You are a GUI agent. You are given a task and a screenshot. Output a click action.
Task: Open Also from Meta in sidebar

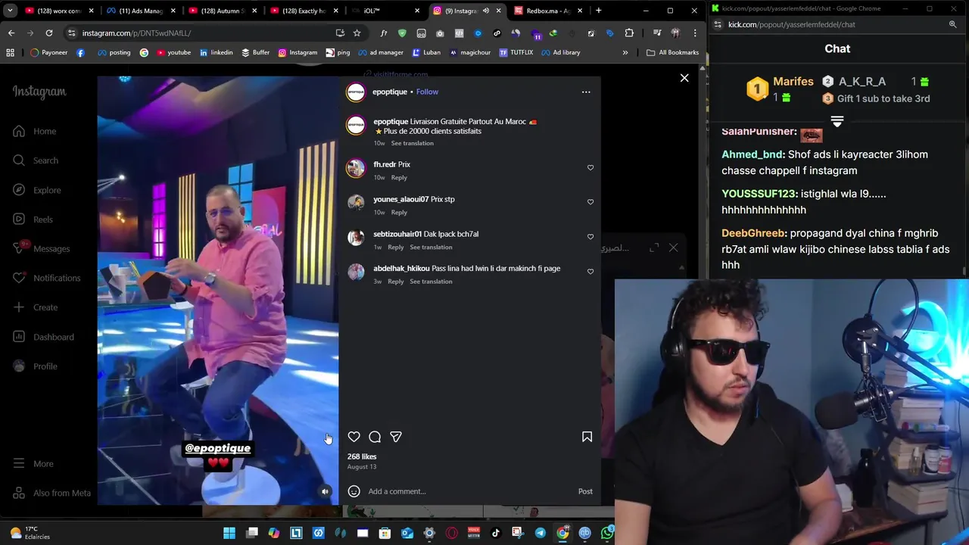pyautogui.click(x=51, y=493)
